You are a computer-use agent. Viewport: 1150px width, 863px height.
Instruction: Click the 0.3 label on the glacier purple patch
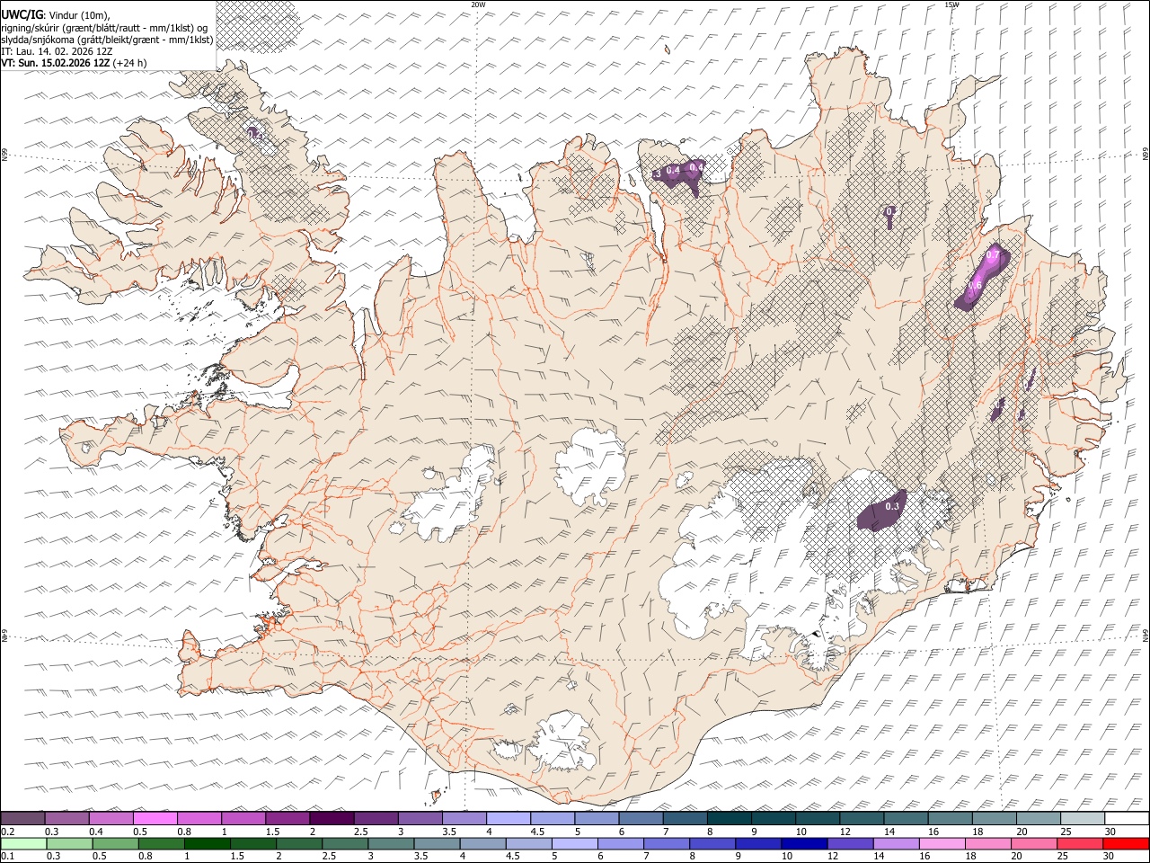click(892, 507)
